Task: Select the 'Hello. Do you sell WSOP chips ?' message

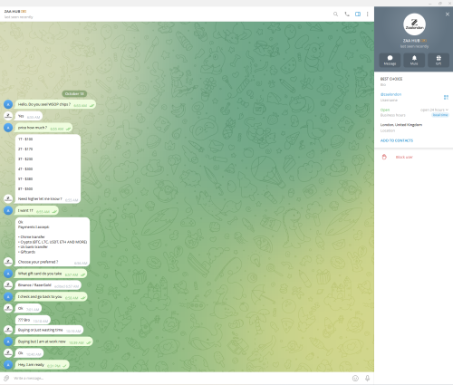Action: click(55, 104)
